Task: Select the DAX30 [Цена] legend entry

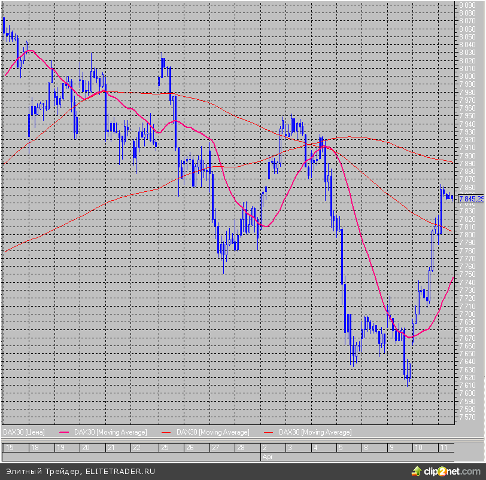Action: pos(23,432)
